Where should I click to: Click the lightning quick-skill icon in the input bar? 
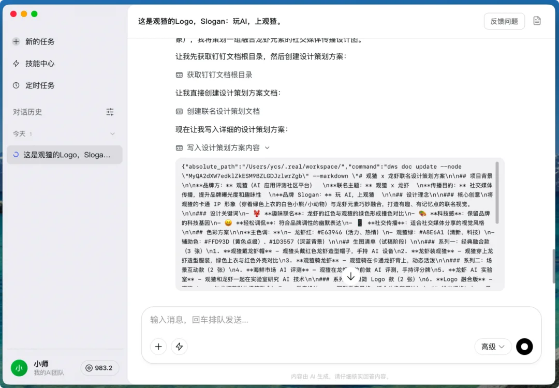click(179, 347)
